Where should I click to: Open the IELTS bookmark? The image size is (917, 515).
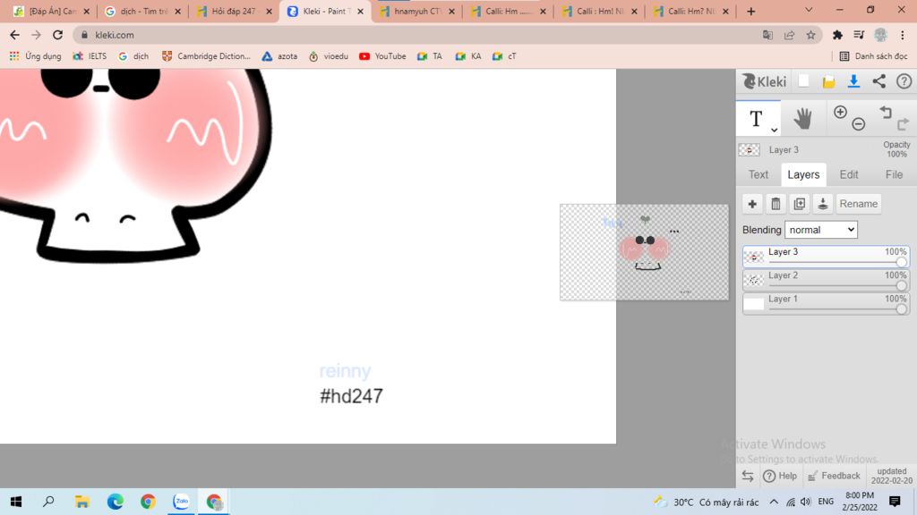coord(90,56)
